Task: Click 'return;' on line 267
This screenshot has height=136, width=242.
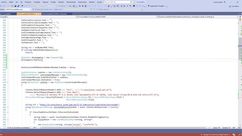Action: (29, 53)
